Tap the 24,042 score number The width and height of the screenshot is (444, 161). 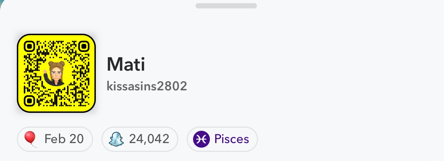[149, 139]
